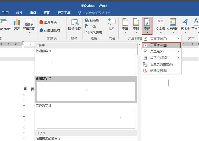Viewport: 199px width, 141px height.
Task: Expand the 页面顶端 submenu arrow
Action: tap(178, 39)
